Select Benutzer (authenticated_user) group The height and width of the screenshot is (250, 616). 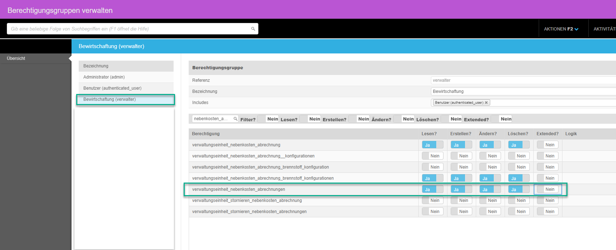(112, 88)
